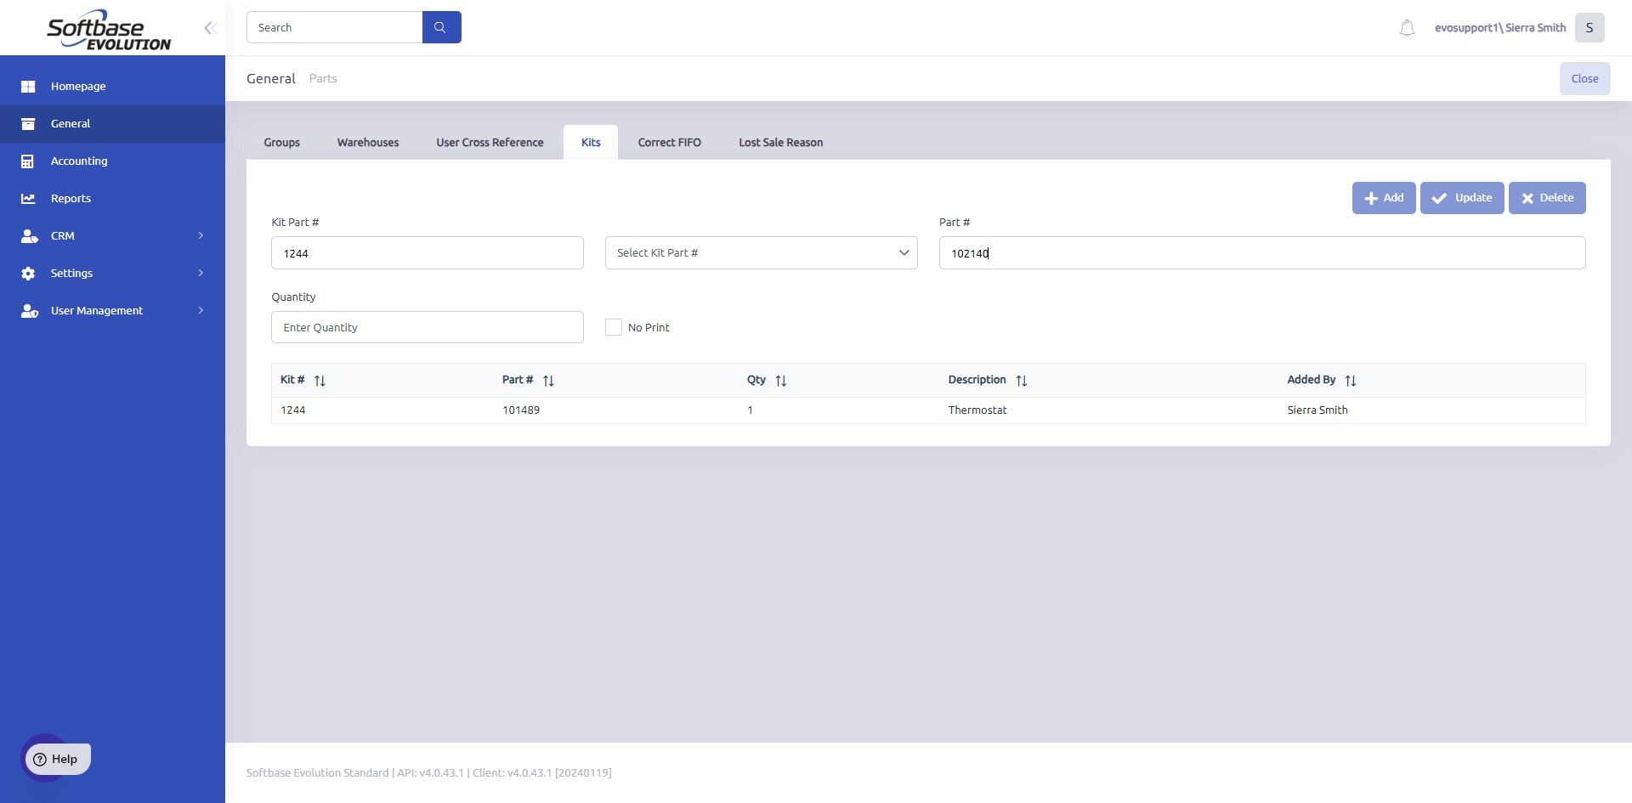Click the Accounting calculator icon
The height and width of the screenshot is (803, 1632).
click(x=28, y=161)
